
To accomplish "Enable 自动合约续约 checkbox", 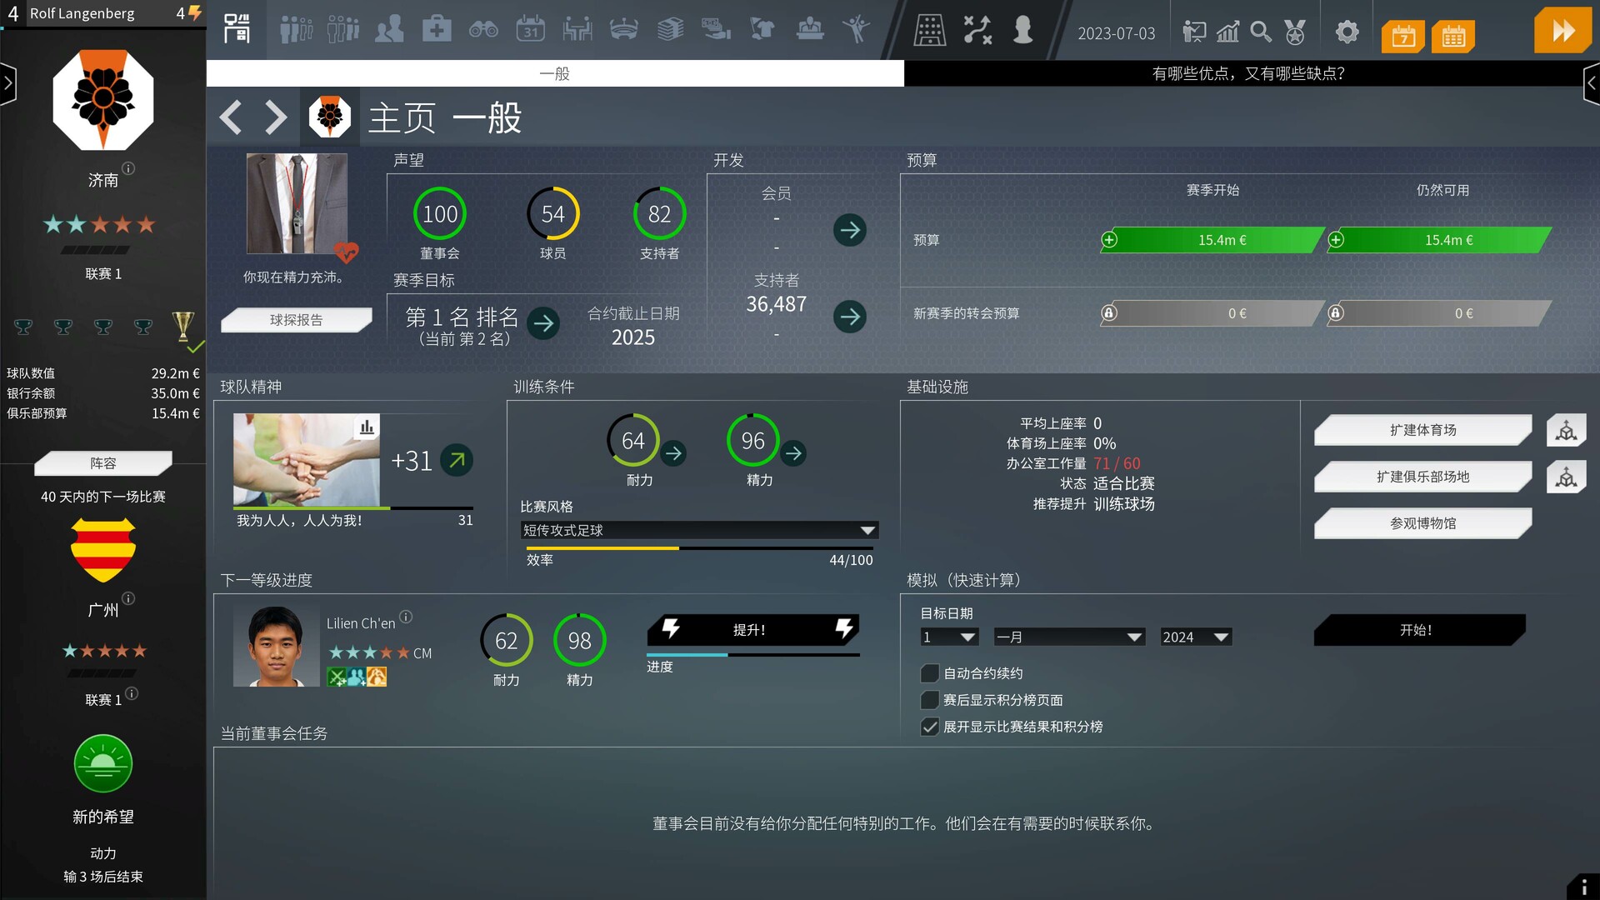I will (930, 673).
